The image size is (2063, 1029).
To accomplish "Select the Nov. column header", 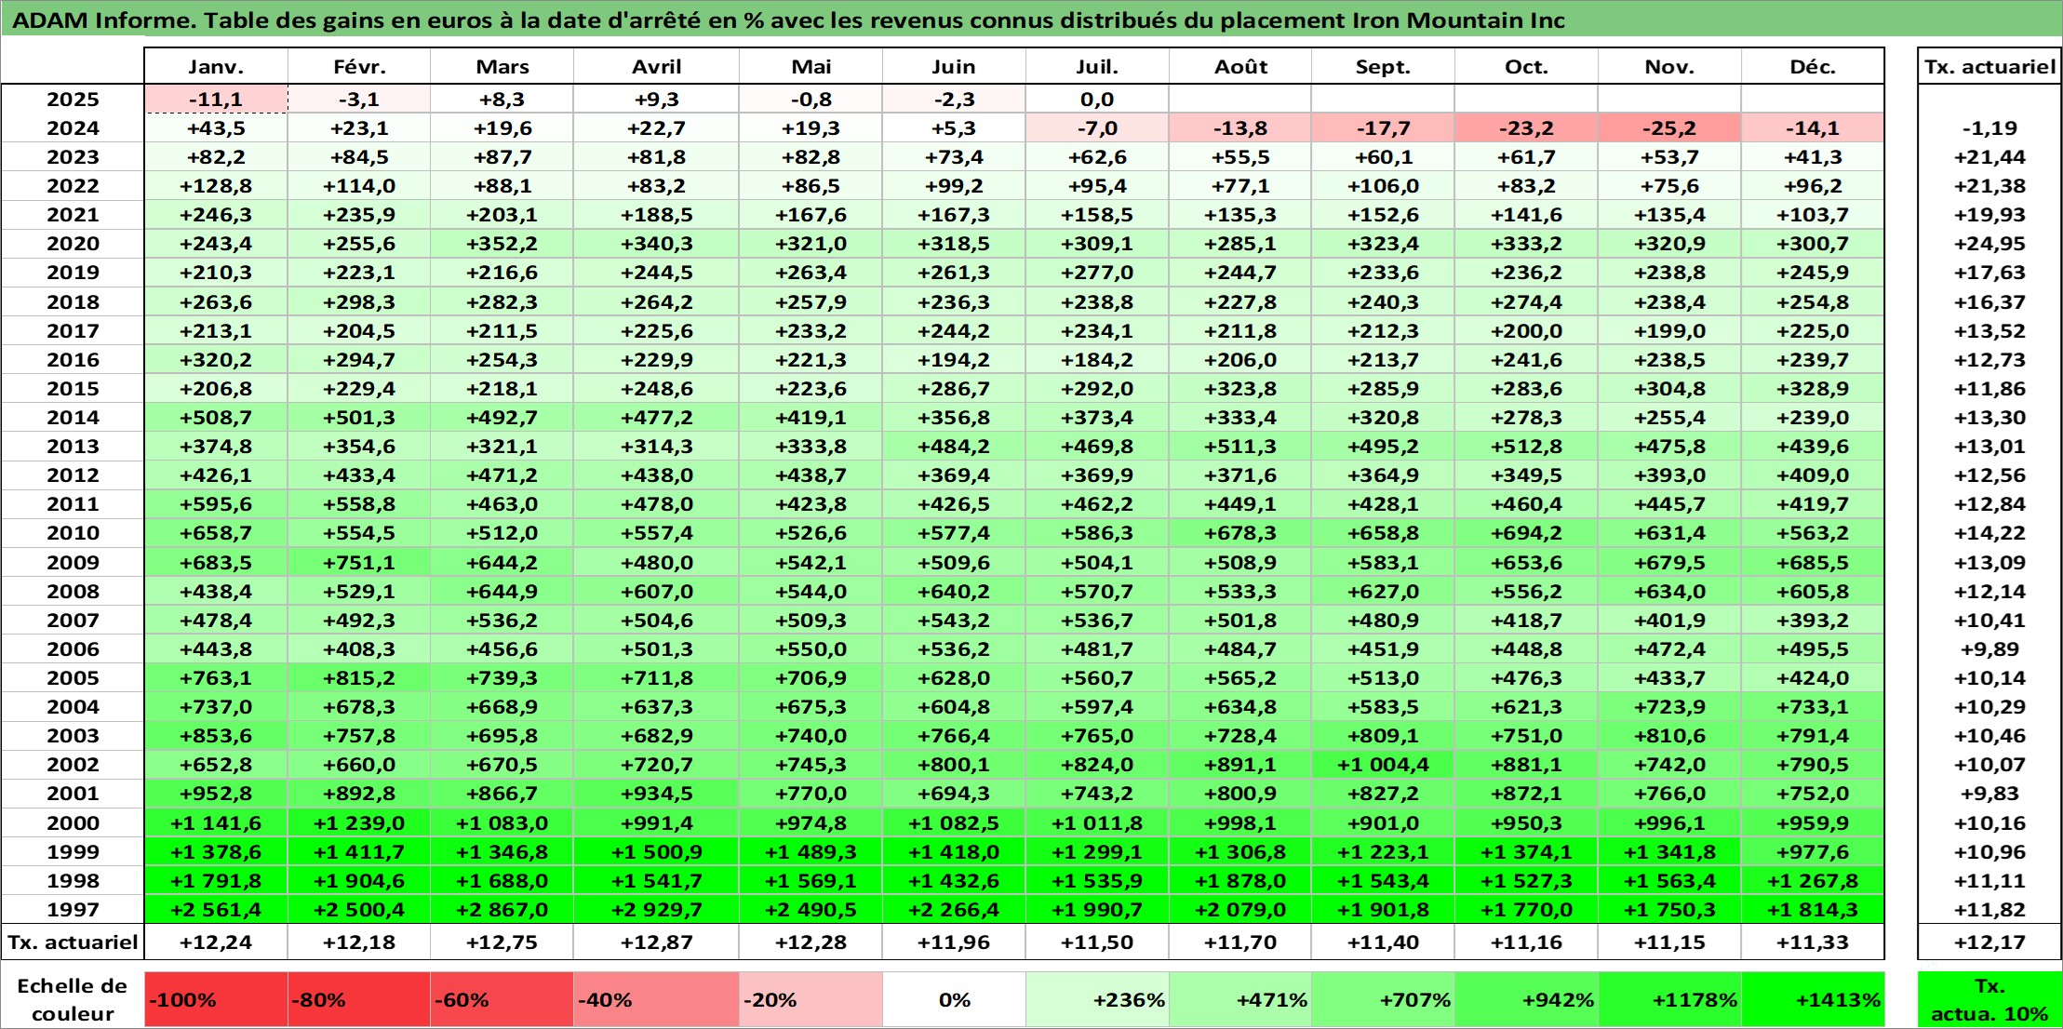I will (1669, 66).
